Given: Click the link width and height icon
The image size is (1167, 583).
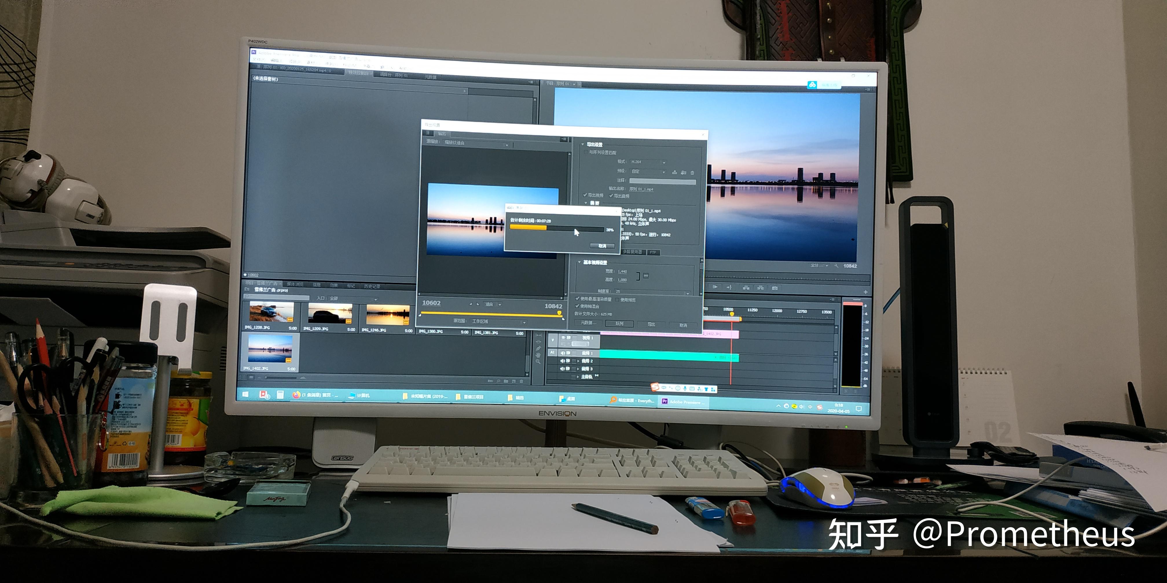Looking at the screenshot, I should 645,276.
